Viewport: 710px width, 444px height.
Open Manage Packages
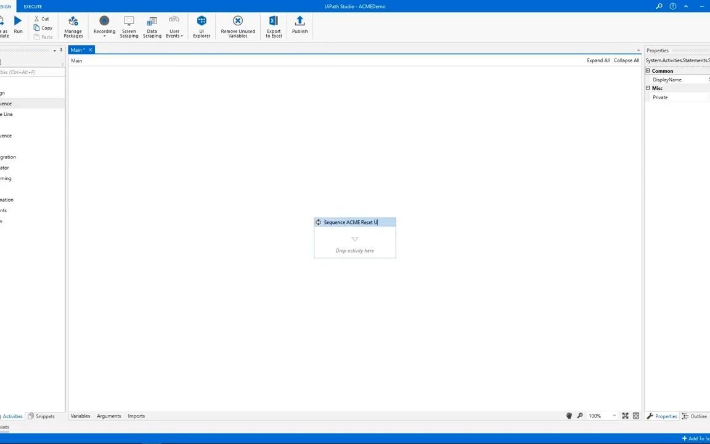coord(73,27)
